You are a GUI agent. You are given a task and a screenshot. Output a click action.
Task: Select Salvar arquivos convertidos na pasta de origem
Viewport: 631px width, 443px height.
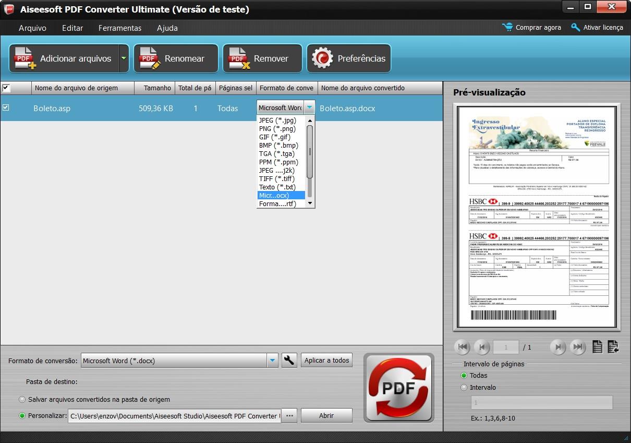pyautogui.click(x=22, y=400)
